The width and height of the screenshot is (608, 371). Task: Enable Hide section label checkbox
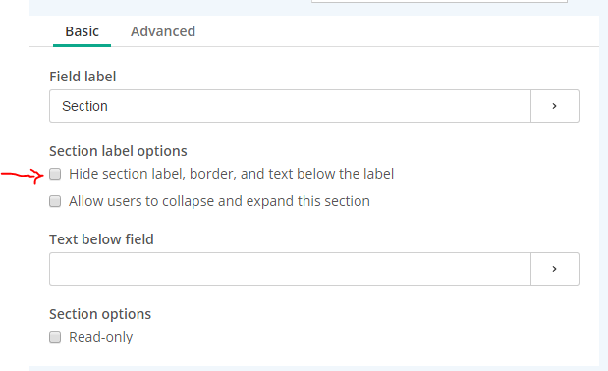click(x=55, y=175)
